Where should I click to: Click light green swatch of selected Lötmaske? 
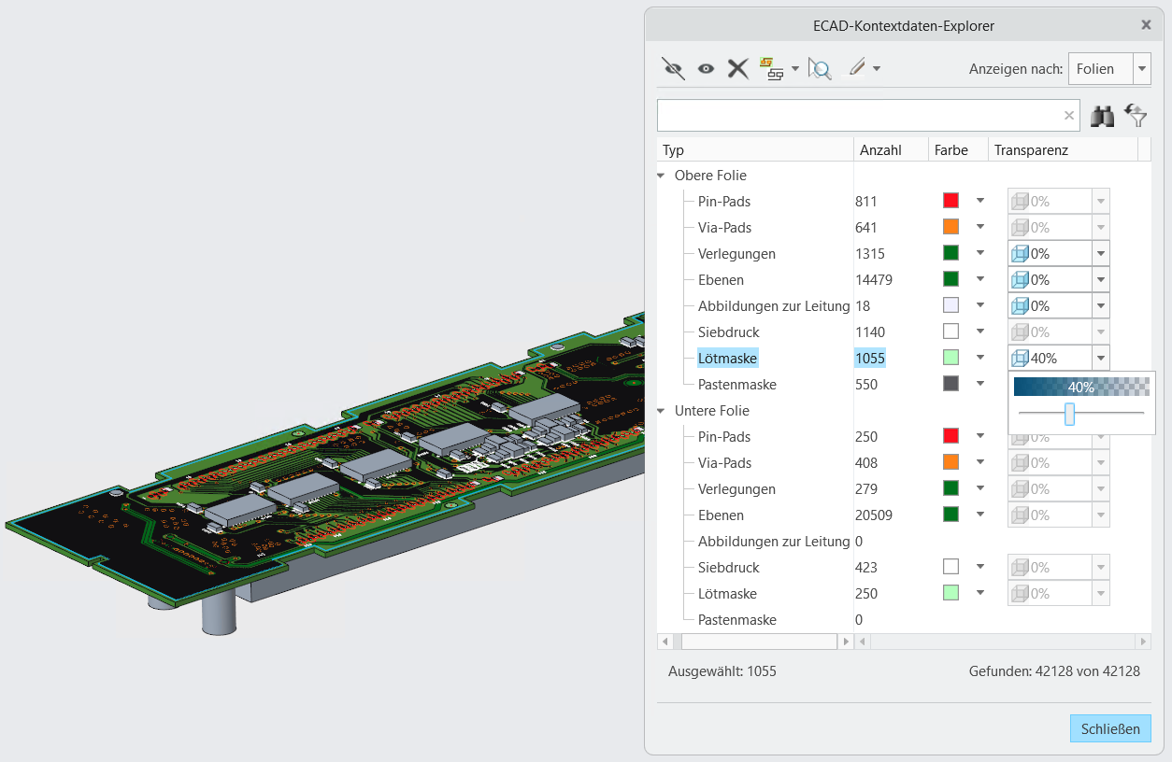[951, 358]
